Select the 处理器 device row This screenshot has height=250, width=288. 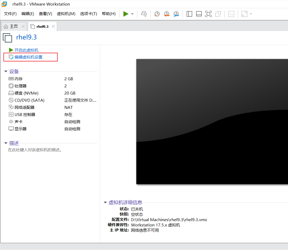coord(52,86)
